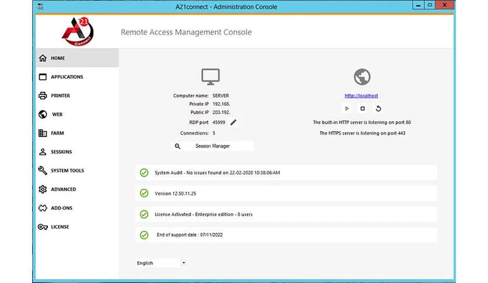
Task: Maximize the Administration Console window
Action: tap(430, 5)
